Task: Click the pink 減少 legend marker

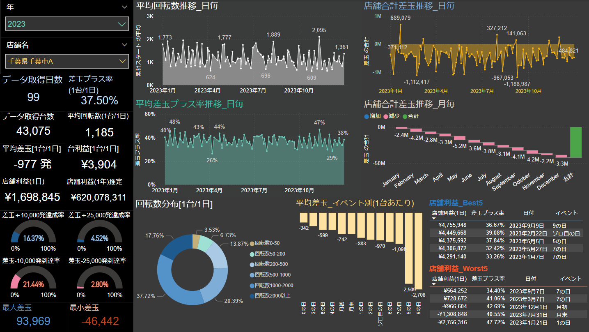Action: [385, 116]
